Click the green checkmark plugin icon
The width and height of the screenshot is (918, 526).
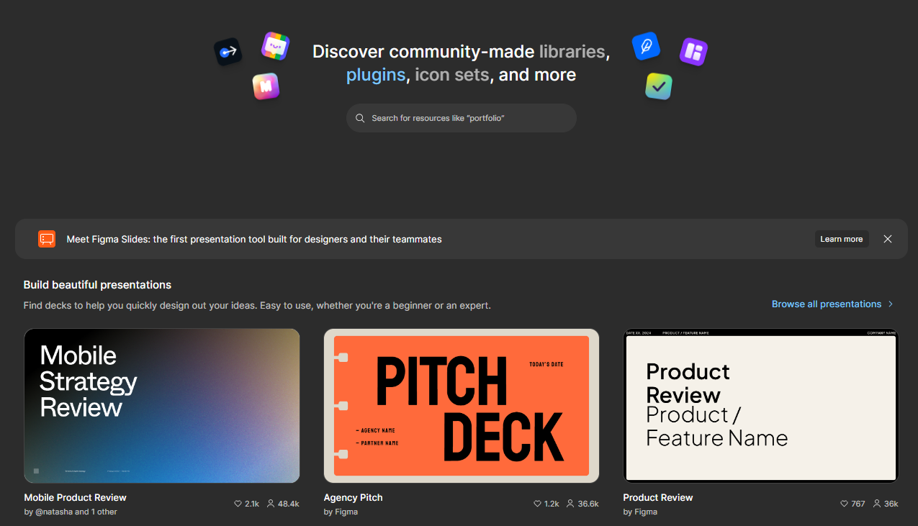click(658, 86)
